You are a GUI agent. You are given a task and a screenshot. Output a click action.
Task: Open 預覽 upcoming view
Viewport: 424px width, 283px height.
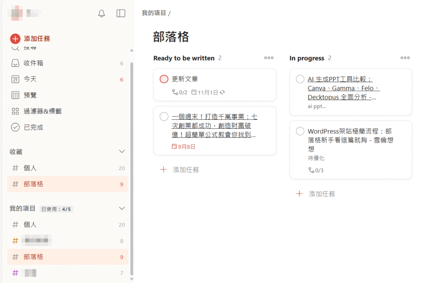30,95
